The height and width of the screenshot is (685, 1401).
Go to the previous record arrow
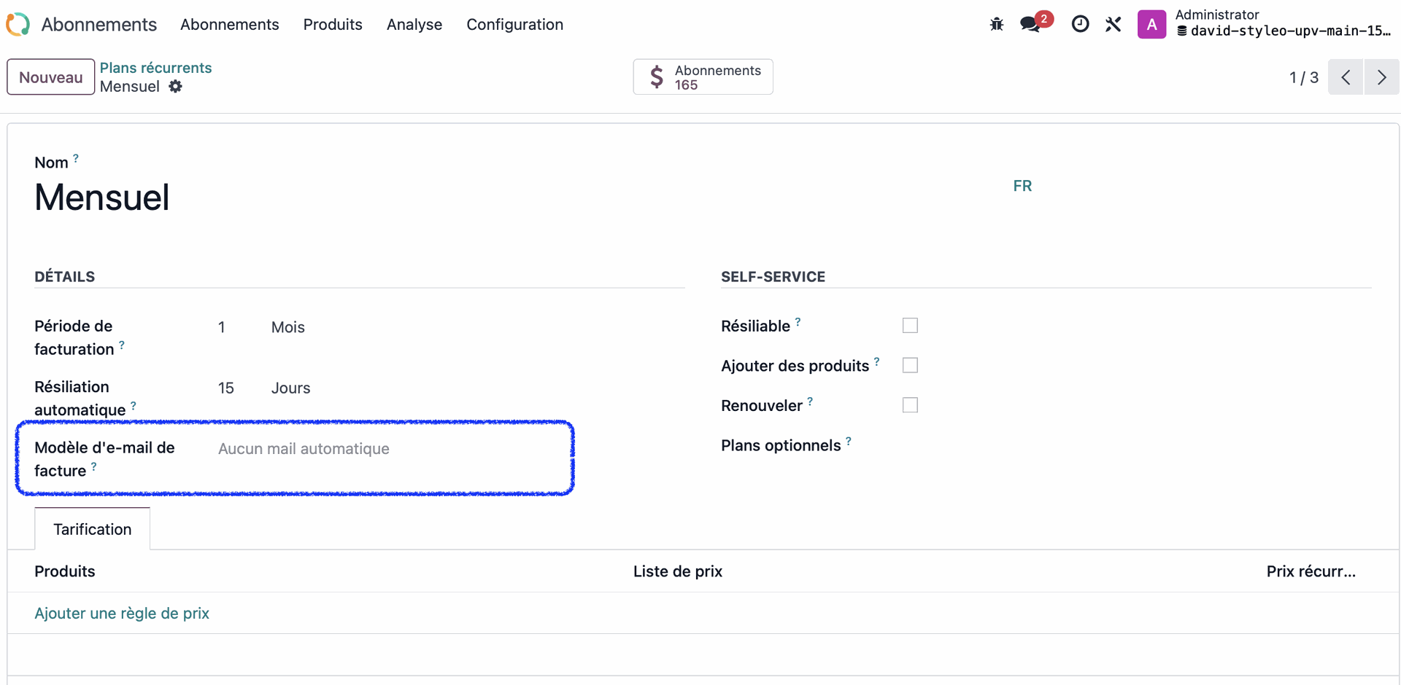click(x=1346, y=77)
